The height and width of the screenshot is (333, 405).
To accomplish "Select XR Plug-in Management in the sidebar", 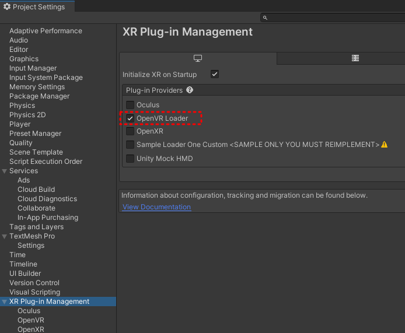I will (x=58, y=302).
